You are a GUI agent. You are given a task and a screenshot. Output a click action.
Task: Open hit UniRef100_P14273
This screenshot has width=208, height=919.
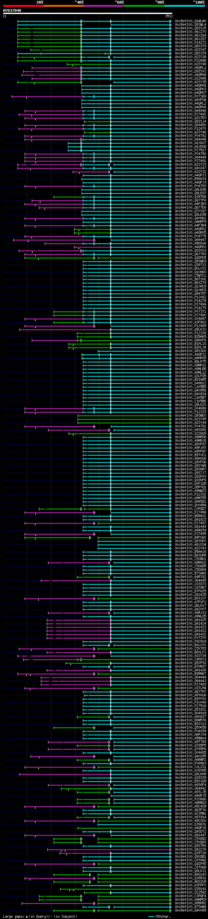coord(190,42)
